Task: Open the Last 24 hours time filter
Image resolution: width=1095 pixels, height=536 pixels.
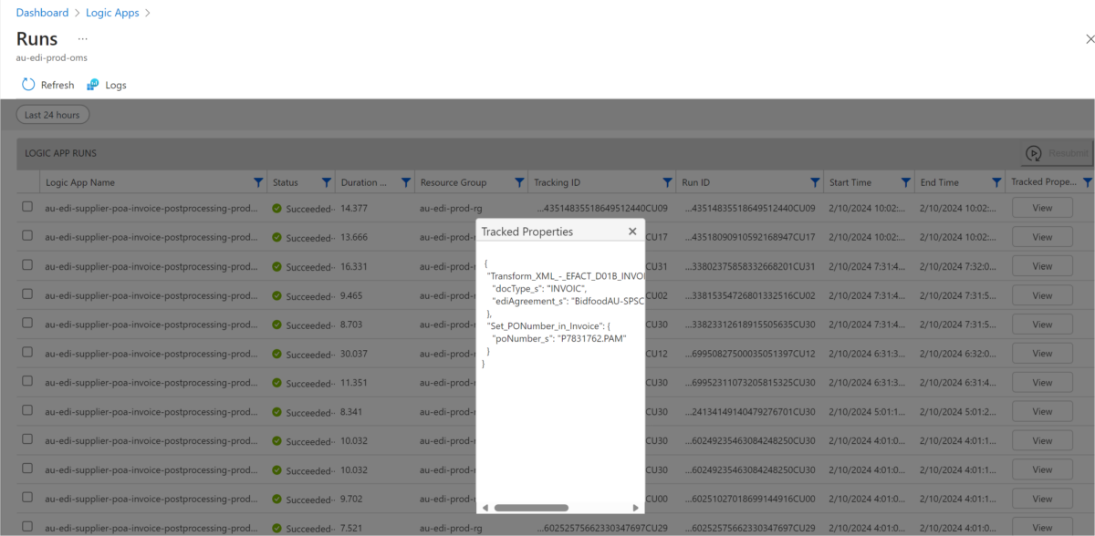Action: [52, 114]
